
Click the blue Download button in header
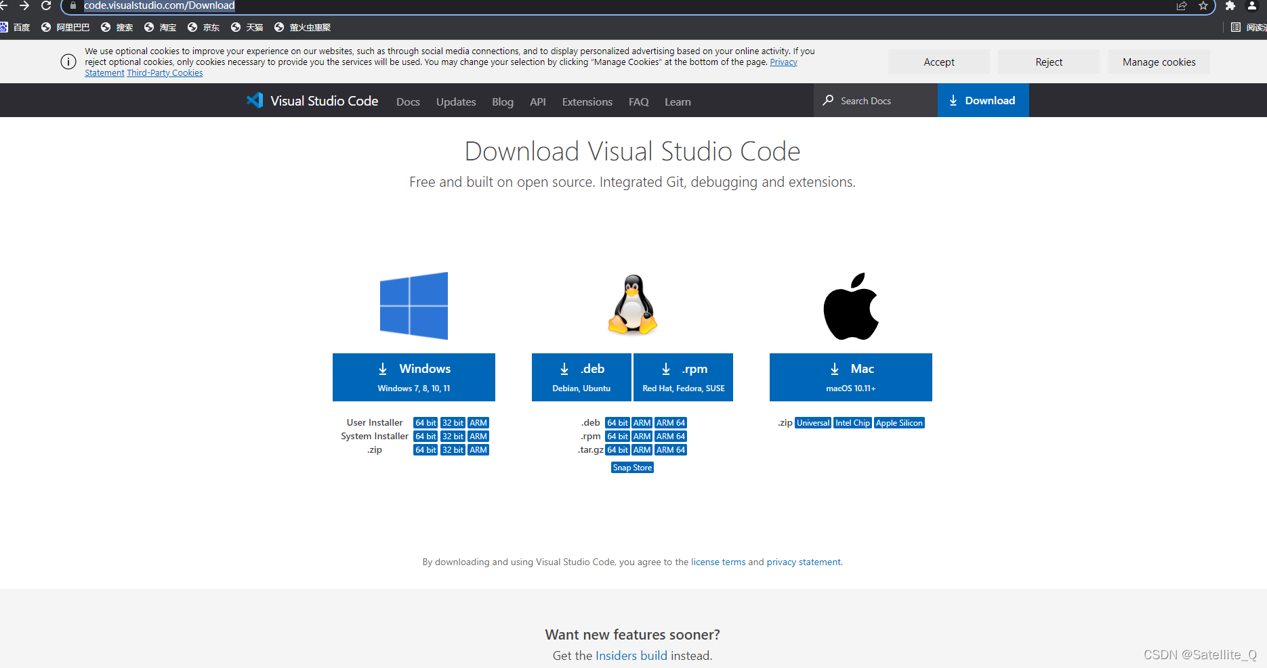(983, 100)
